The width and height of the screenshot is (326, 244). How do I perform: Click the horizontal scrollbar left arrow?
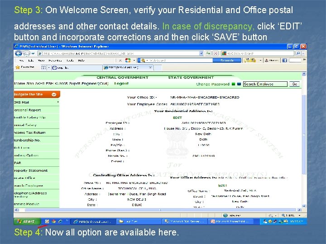click(x=16, y=210)
